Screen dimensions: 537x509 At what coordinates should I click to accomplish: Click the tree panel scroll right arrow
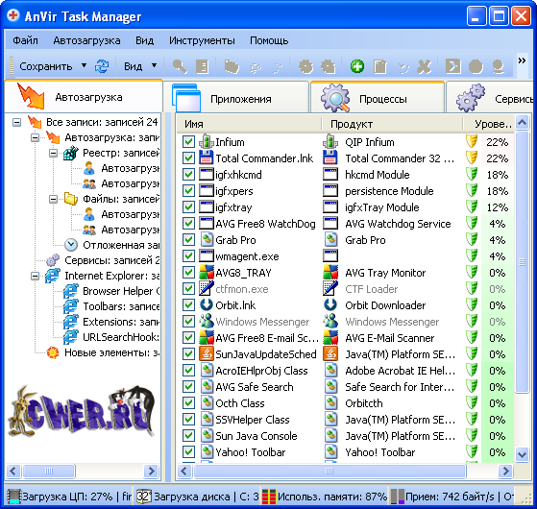[x=151, y=471]
